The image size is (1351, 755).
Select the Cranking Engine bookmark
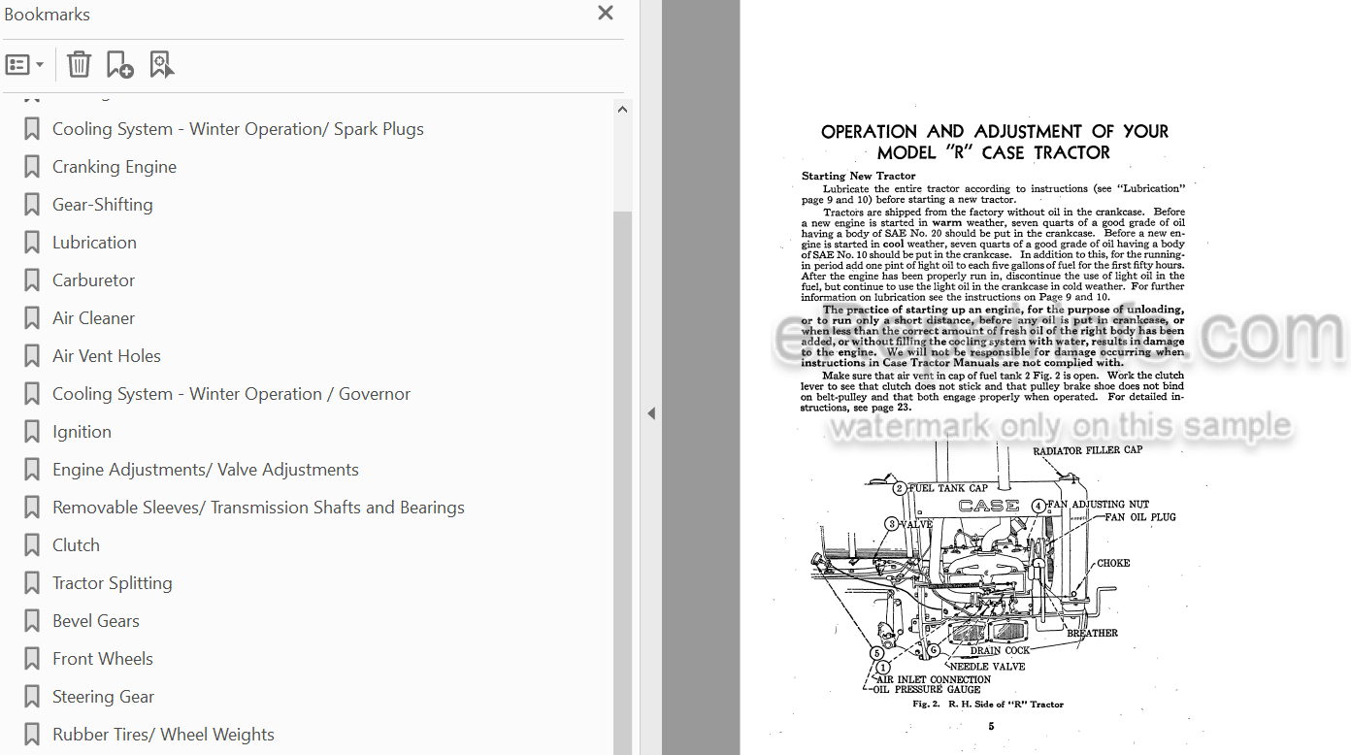point(115,167)
